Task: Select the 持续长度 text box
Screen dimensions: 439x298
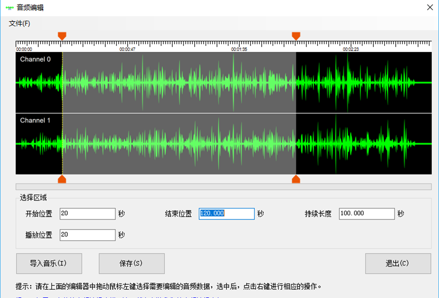Action: tap(366, 214)
